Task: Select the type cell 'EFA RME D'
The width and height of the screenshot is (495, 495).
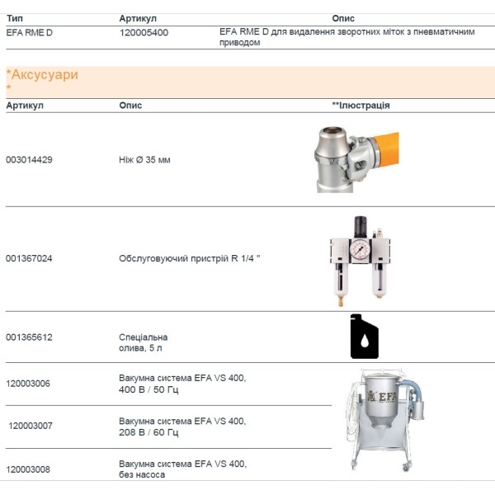Action: tap(30, 32)
